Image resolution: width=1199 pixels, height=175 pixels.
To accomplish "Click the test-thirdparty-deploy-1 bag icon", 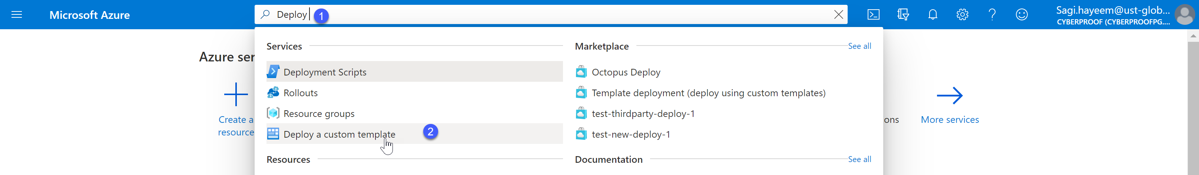I will coord(581,113).
